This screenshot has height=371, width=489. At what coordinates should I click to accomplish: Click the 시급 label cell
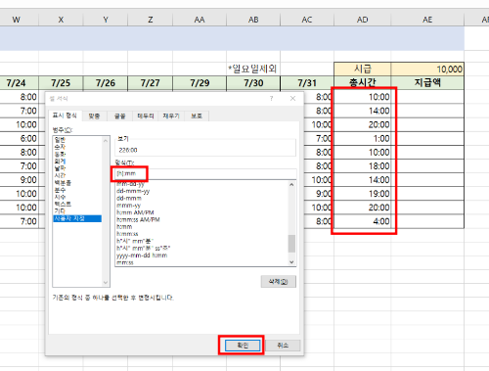point(363,70)
